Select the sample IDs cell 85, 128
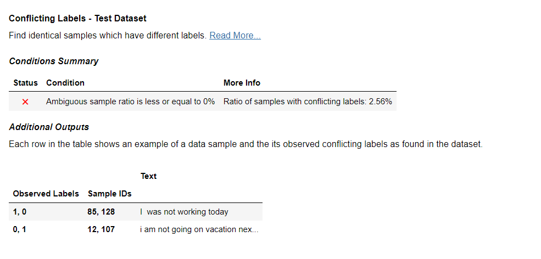The height and width of the screenshot is (259, 541). click(x=101, y=212)
